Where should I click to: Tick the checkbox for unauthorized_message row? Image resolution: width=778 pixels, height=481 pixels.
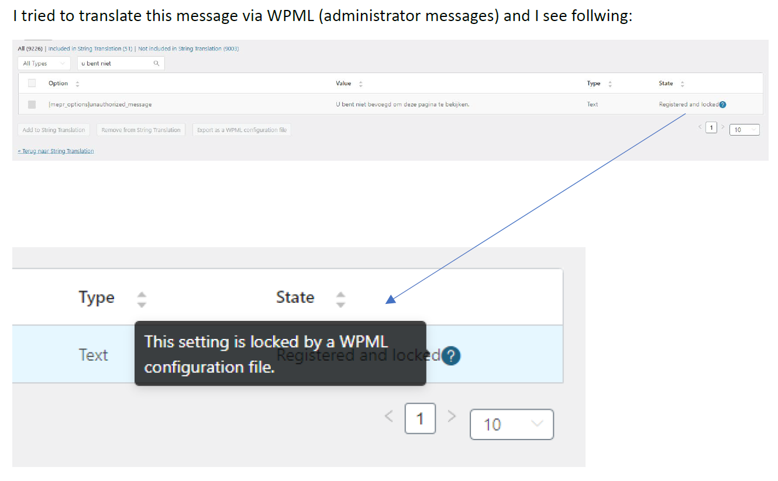pyautogui.click(x=32, y=105)
